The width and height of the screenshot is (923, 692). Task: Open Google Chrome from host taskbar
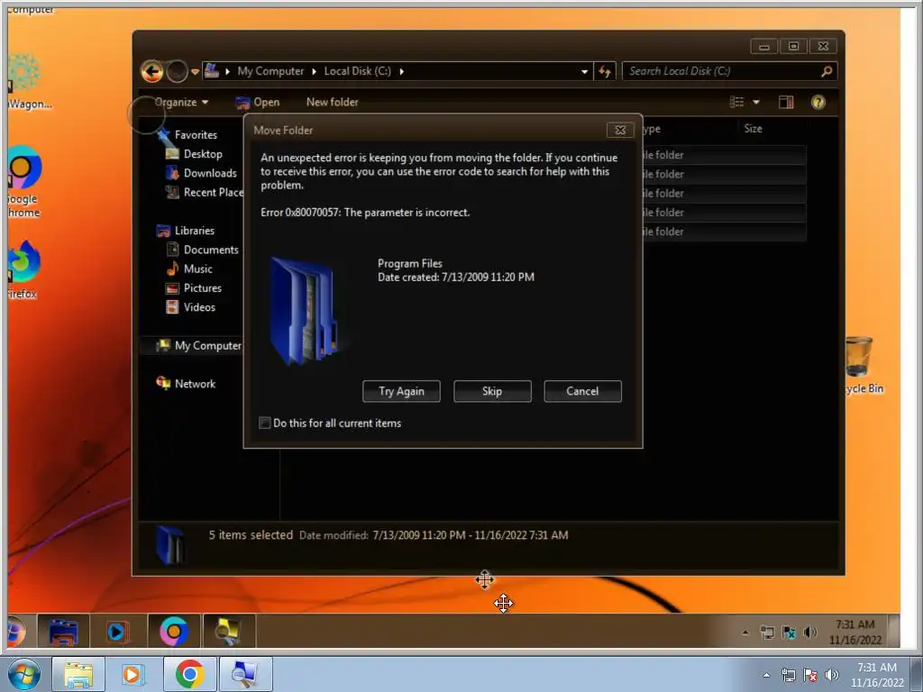[x=189, y=674]
